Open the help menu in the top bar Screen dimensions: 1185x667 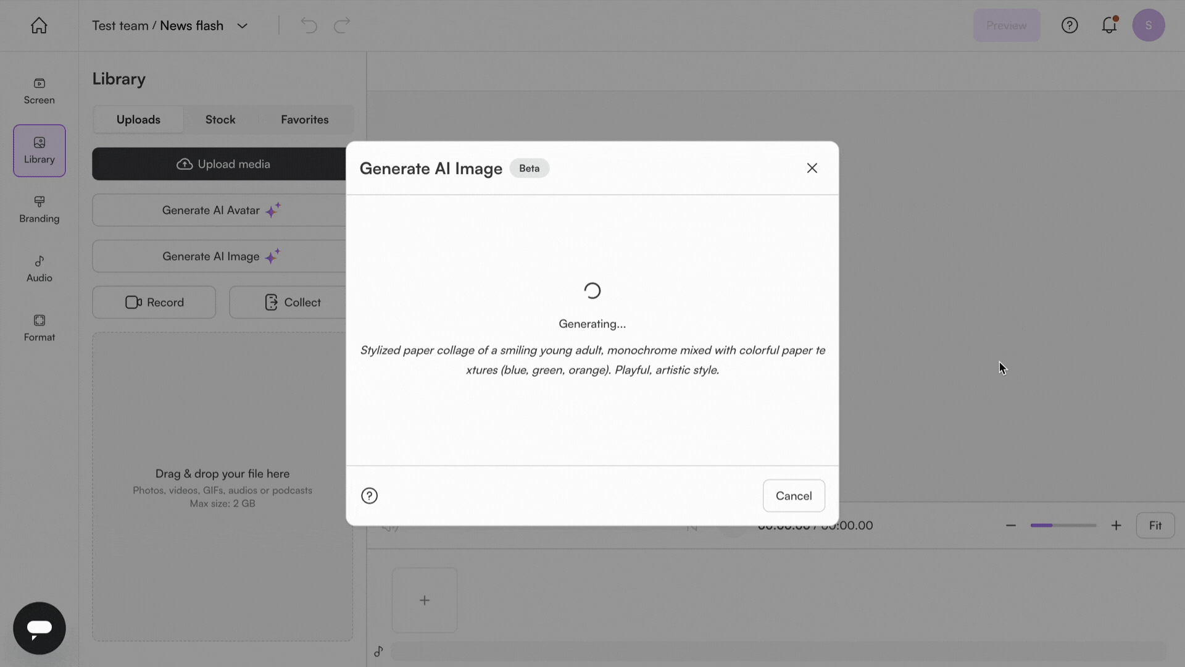(1070, 25)
